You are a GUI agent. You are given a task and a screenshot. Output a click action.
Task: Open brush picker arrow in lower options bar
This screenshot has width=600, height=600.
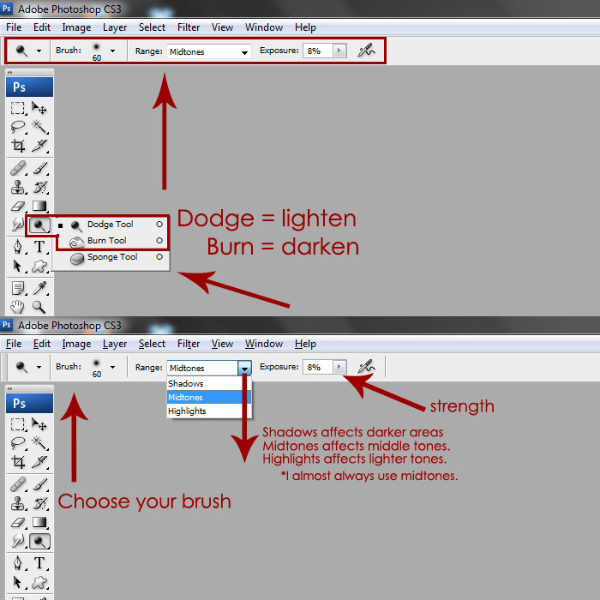112,367
